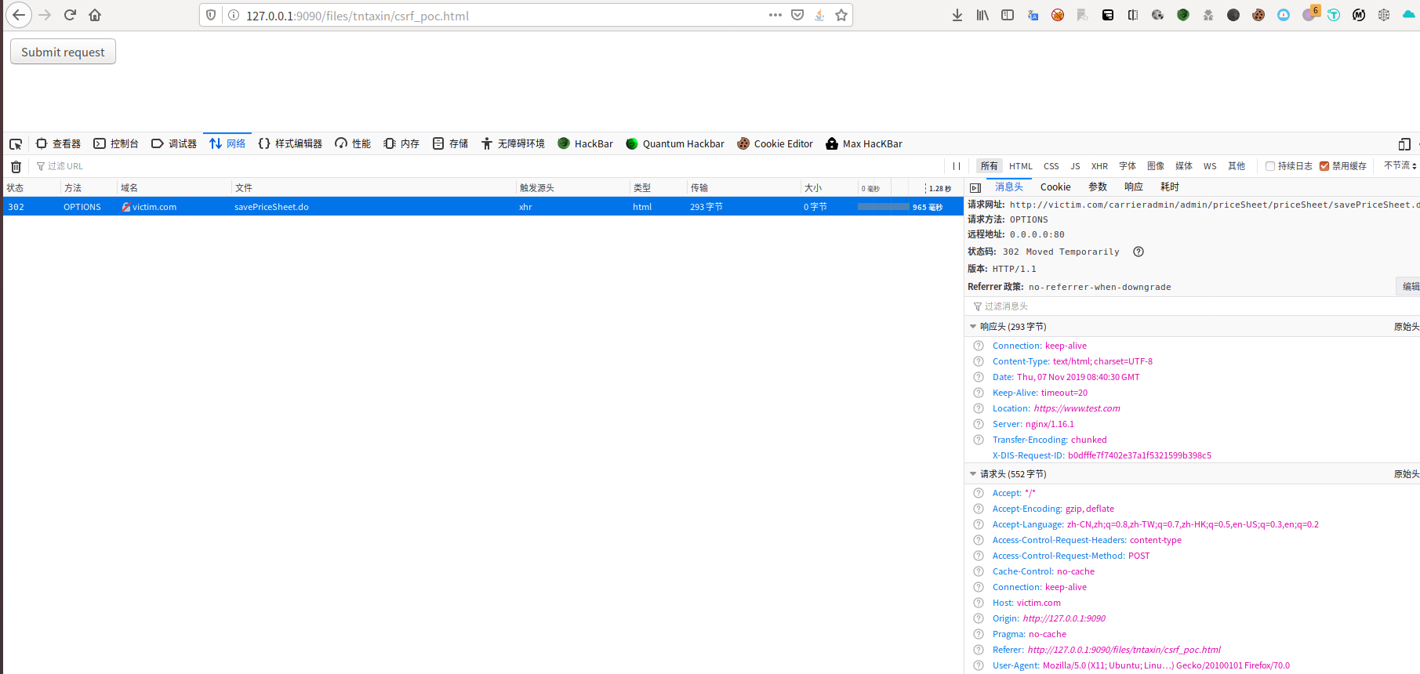Toggle the JS request filter
Screen dimensions: 1420x674
click(x=1075, y=166)
